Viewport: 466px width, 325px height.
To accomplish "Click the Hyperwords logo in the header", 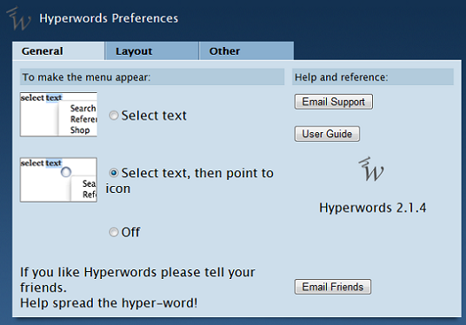I will [18, 18].
